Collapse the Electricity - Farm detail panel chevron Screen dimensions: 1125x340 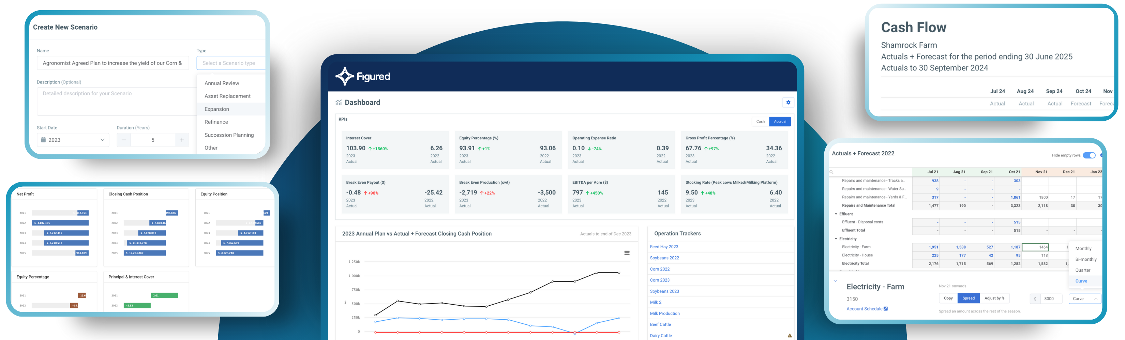[x=836, y=281]
